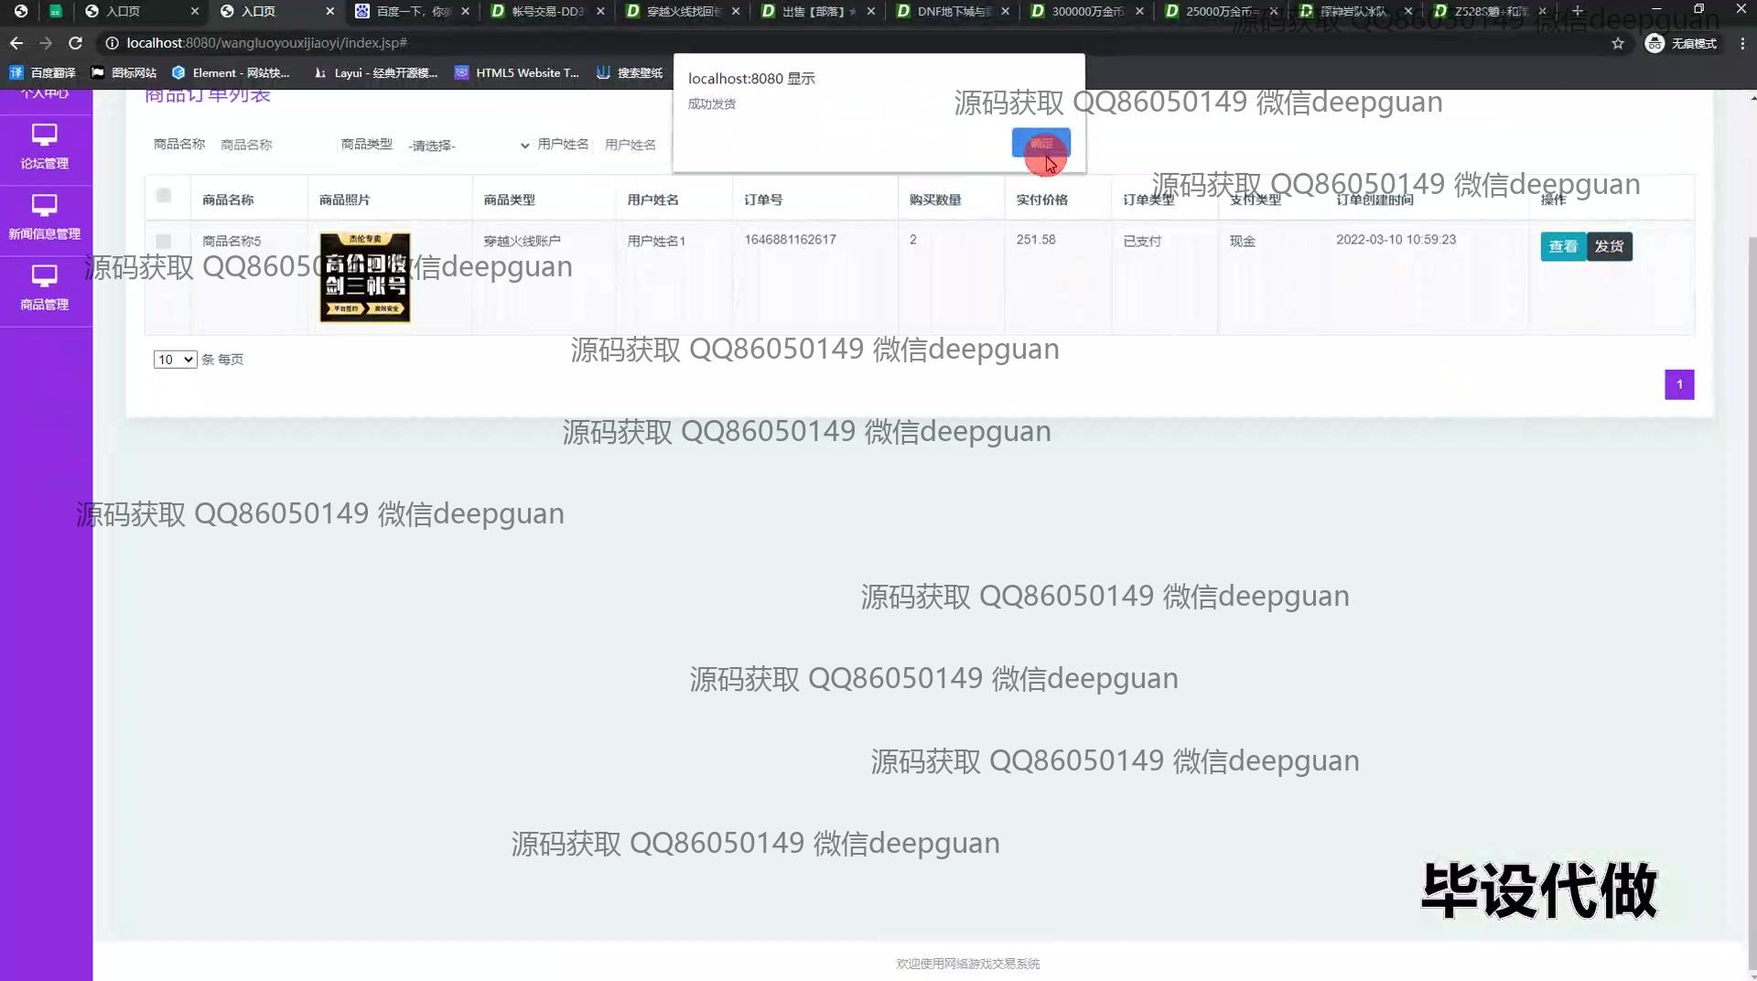Check the 商品名称5 row checkbox
Screen dimensions: 1757x981
(x=164, y=242)
